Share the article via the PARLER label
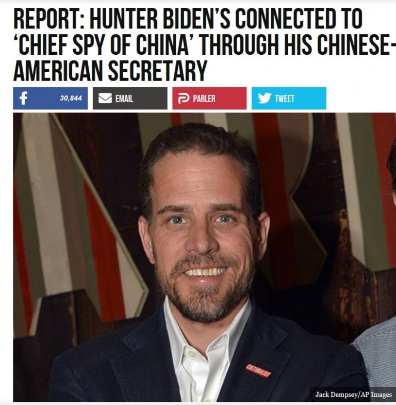 click(204, 99)
